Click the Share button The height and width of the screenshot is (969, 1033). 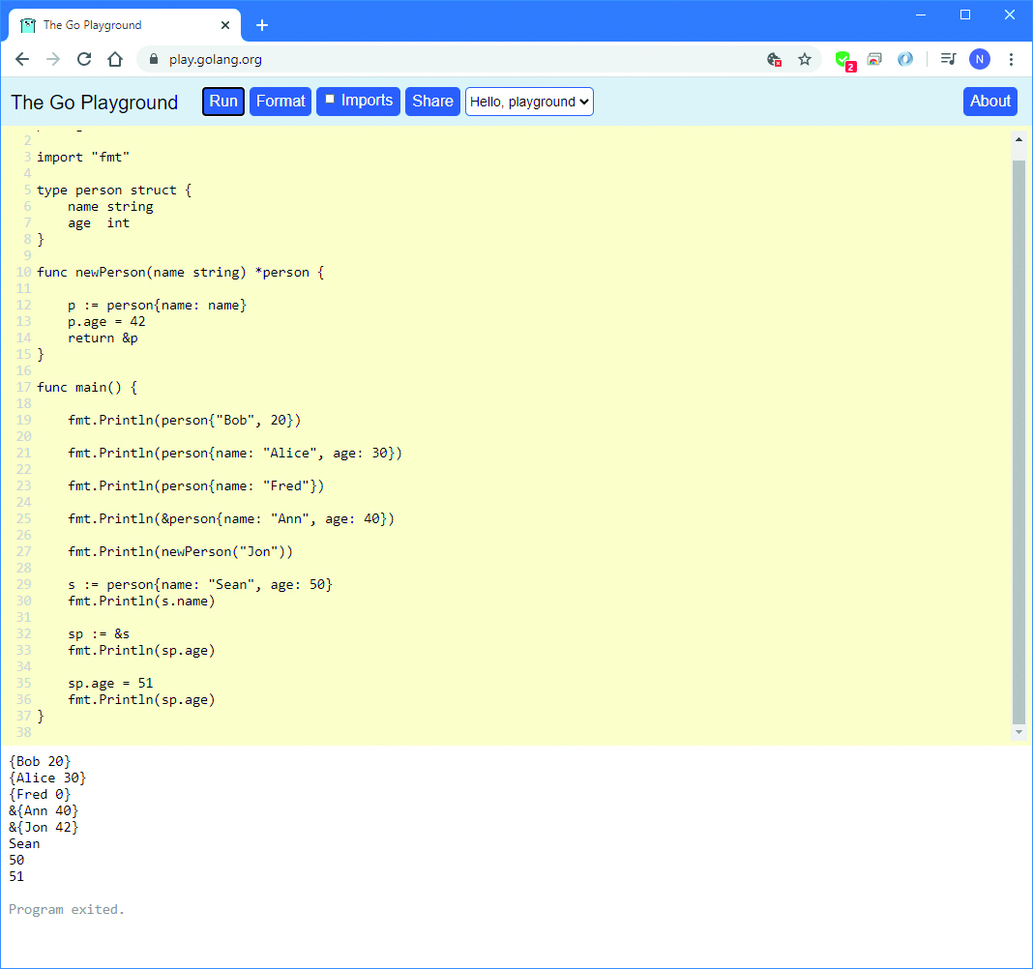432,102
